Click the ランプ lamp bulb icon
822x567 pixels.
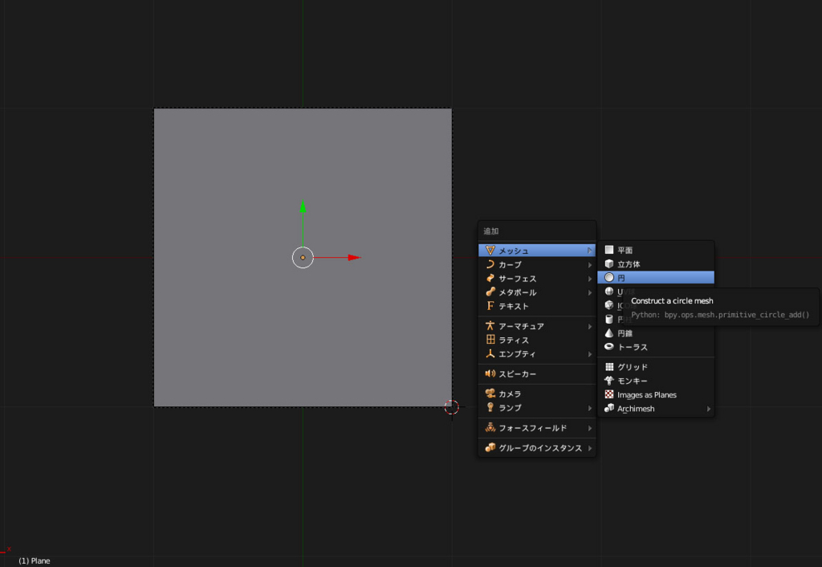click(490, 407)
